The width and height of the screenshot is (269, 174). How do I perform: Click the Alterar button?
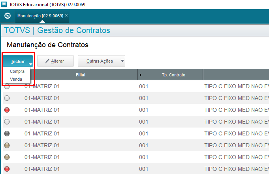tap(55, 61)
